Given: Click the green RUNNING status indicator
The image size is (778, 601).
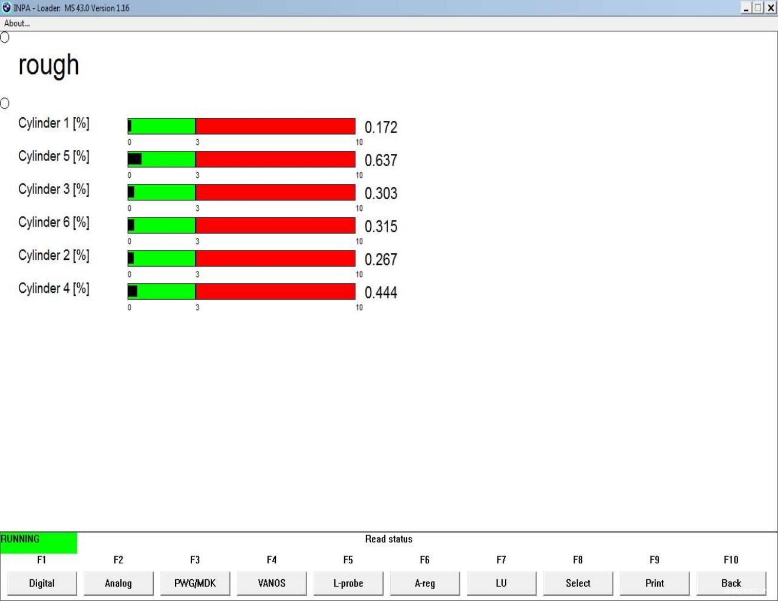Looking at the screenshot, I should coord(38,542).
